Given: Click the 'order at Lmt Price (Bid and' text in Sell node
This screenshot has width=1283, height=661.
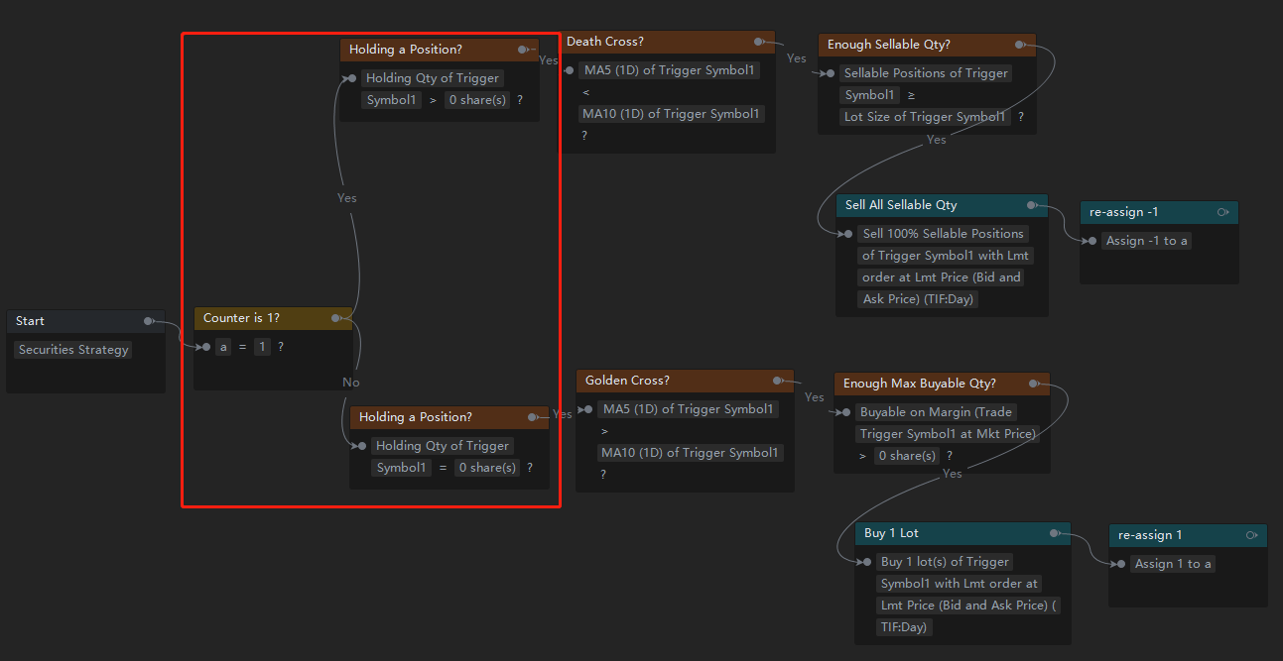Looking at the screenshot, I should pyautogui.click(x=942, y=277).
